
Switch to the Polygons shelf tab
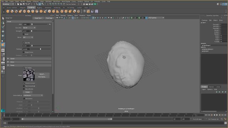(x=22, y=7)
